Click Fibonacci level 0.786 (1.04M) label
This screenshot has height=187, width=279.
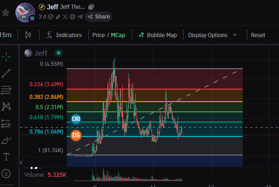pyautogui.click(x=46, y=132)
